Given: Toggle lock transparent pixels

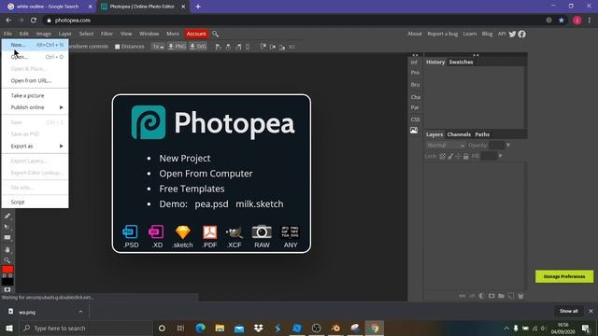Looking at the screenshot, I should tap(442, 156).
